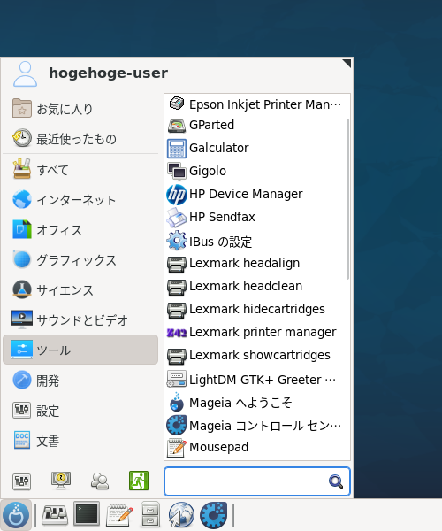Open settings mixer icon in taskbar

[55, 515]
